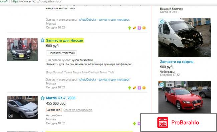Open the red Audi sedan photo

tap(185, 97)
